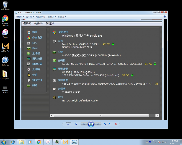
Task: Select the 天堂M Pro desktop icon
Action: (x=5, y=47)
